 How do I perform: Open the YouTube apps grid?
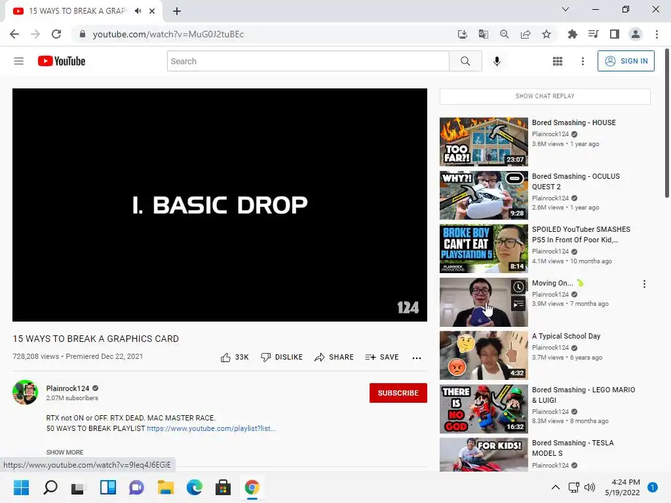pos(557,61)
